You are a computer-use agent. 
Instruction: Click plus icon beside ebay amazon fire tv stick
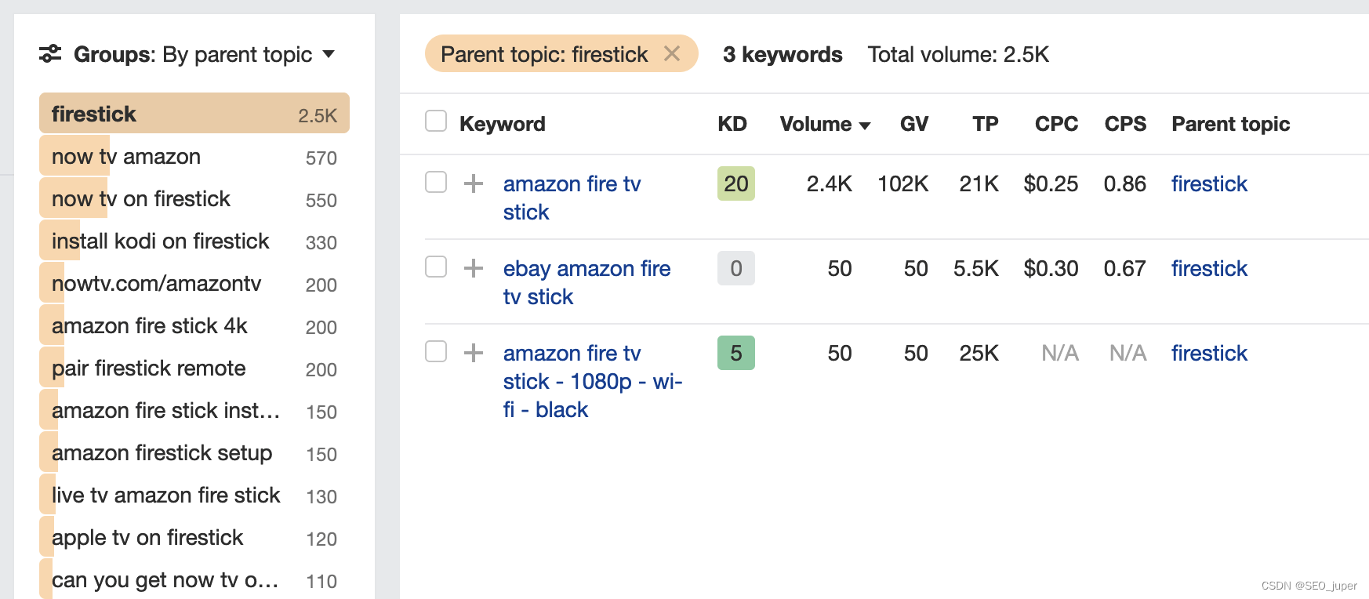tap(474, 268)
